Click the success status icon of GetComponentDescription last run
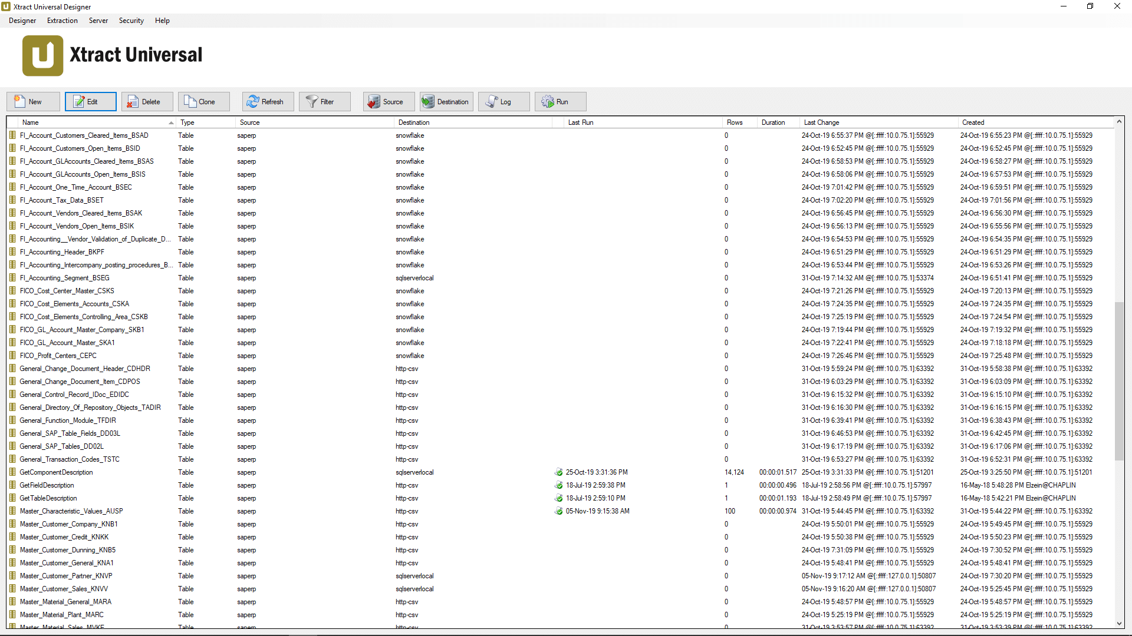 point(558,472)
